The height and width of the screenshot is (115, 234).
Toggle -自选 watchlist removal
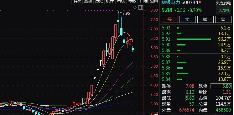tap(143, 1)
